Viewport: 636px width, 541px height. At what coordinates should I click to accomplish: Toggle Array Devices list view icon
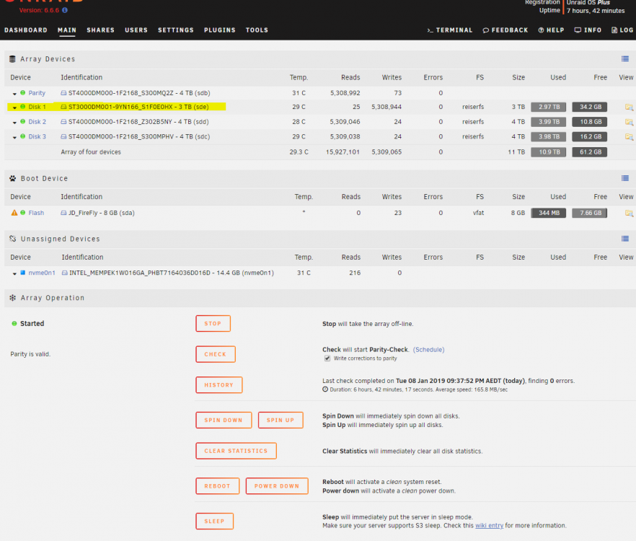[x=625, y=59]
